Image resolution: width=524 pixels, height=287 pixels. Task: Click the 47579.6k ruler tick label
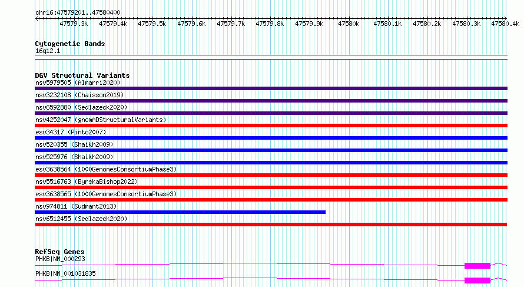point(191,24)
